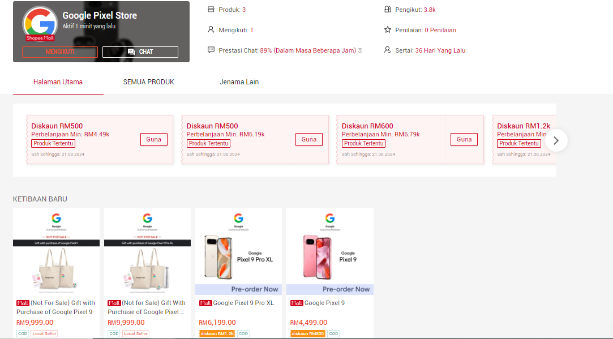Viewport: 613px width, 339px height.
Task: Click the Pengikut followers icon
Action: point(387,10)
